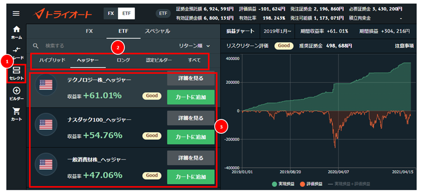Click 詳細を見る for テクノロジー株_ヘッジャー

point(191,79)
